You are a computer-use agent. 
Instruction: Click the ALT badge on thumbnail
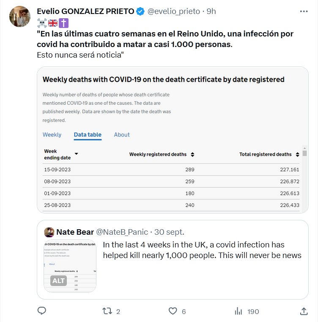click(x=59, y=280)
